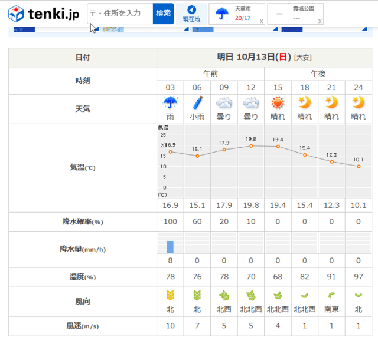Click the moon icon at 24
This screenshot has width=378, height=344.
click(359, 102)
